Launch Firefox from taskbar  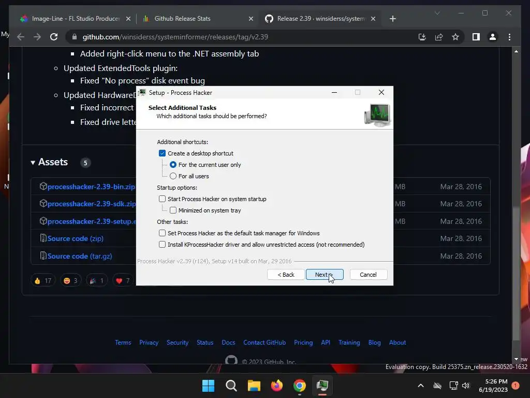point(277,386)
